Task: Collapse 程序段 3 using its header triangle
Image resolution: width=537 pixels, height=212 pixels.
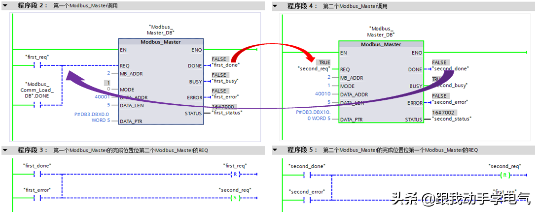Action: [x=5, y=150]
